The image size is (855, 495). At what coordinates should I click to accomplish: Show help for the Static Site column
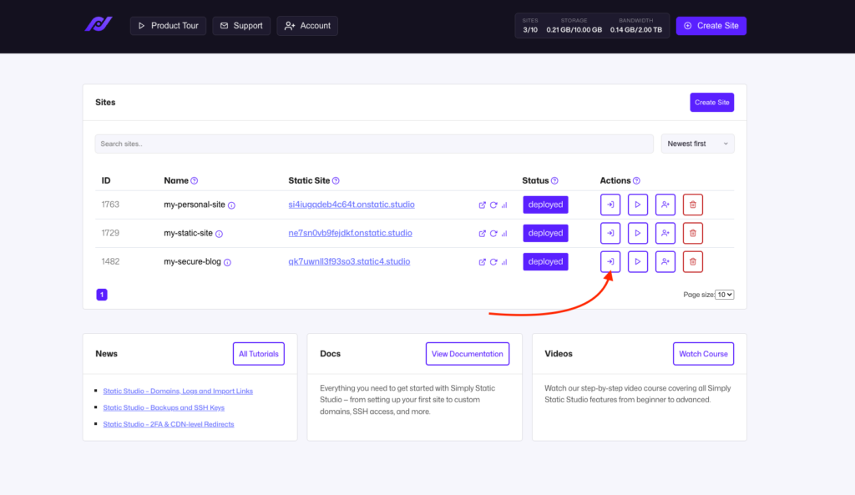336,180
